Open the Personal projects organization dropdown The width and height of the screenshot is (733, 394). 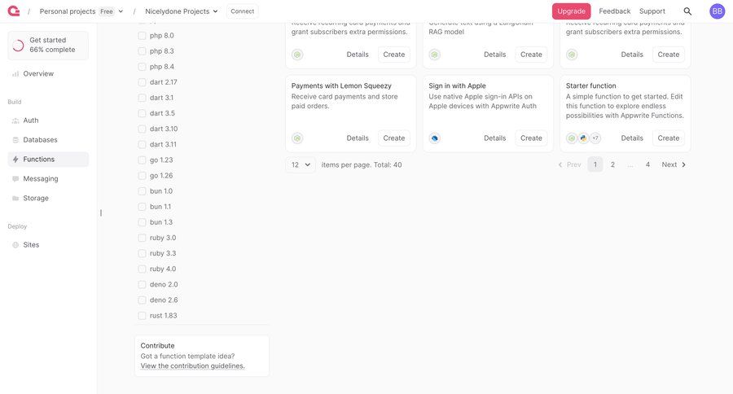pyautogui.click(x=81, y=11)
